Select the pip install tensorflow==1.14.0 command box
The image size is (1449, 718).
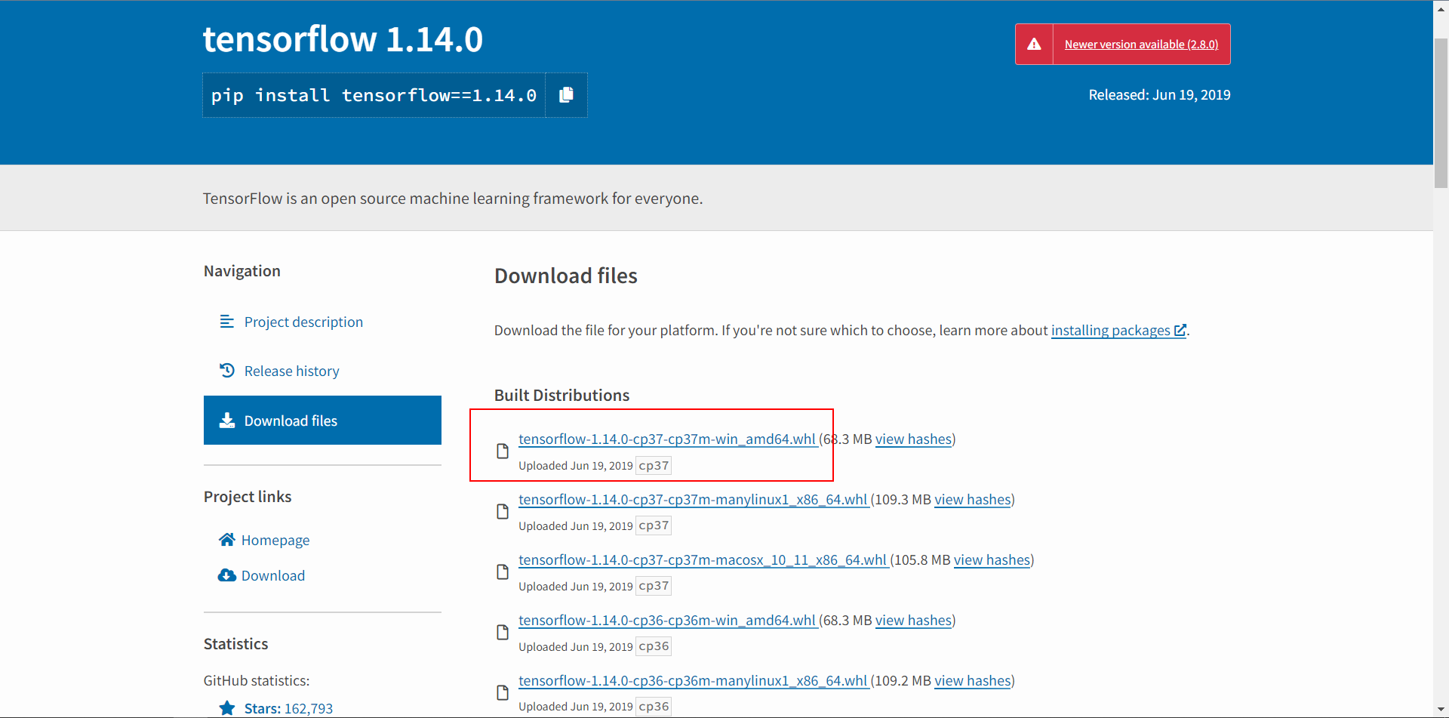375,94
